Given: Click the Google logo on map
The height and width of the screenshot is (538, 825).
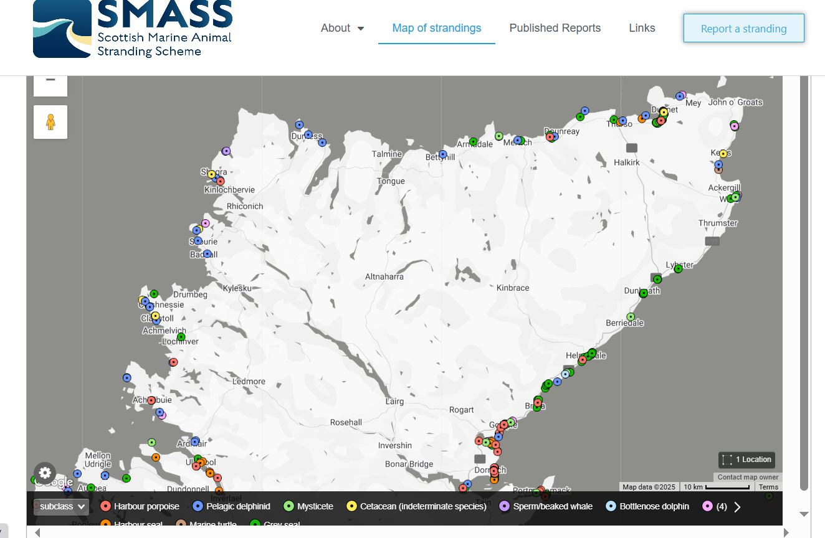Looking at the screenshot, I should pos(54,482).
